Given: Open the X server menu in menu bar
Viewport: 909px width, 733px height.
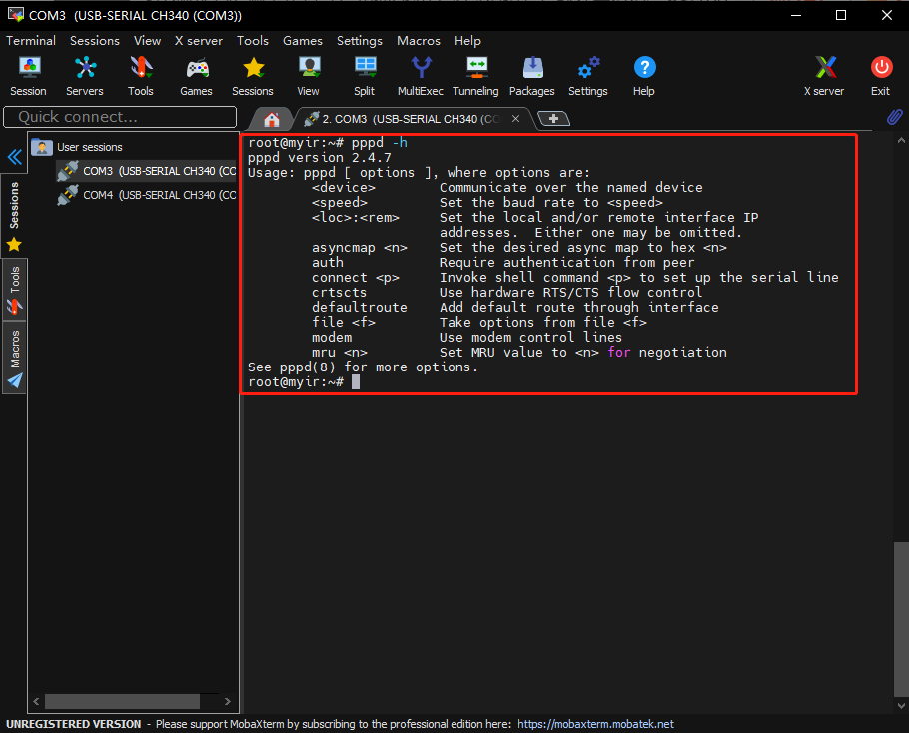Looking at the screenshot, I should [x=199, y=41].
